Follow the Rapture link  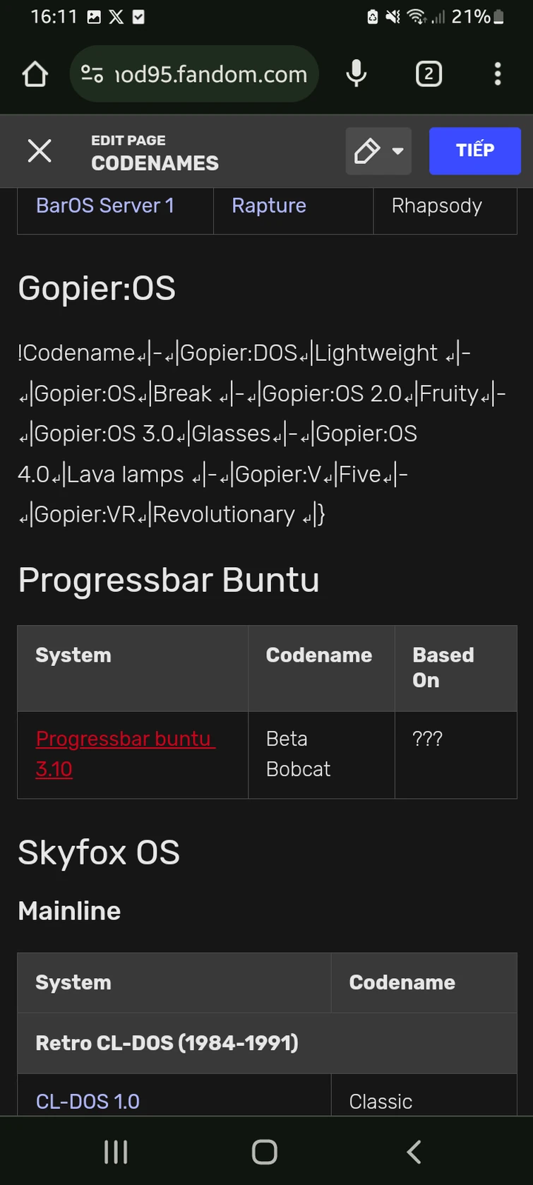268,206
